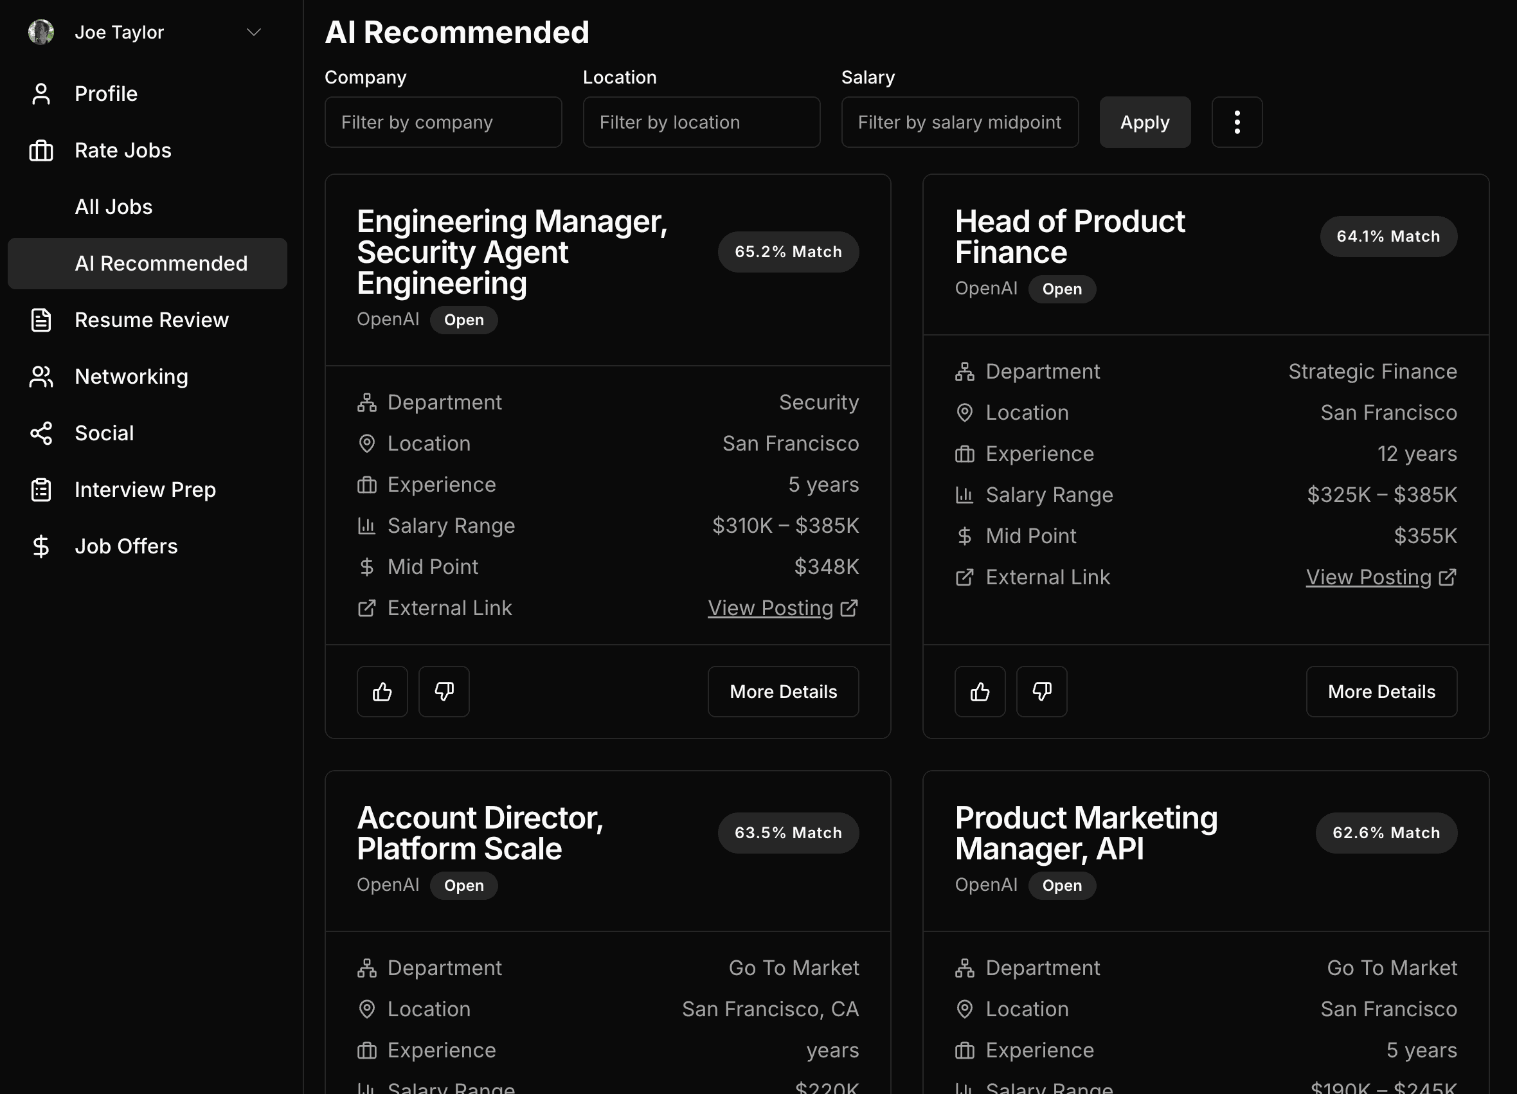1517x1094 pixels.
Task: Open the three-dot more options menu
Action: point(1237,122)
